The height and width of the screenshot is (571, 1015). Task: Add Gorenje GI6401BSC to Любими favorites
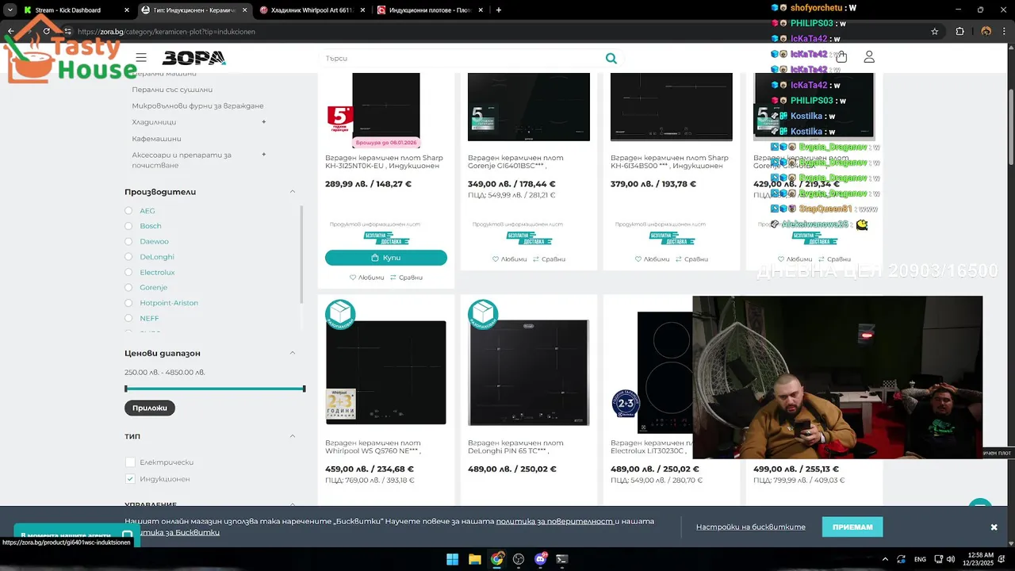click(509, 259)
